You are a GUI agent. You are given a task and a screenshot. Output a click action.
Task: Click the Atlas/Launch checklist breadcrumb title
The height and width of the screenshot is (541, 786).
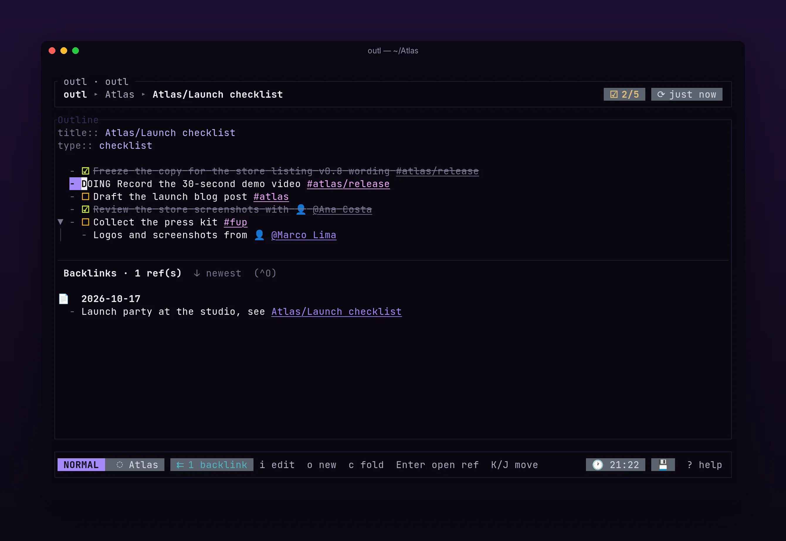218,94
